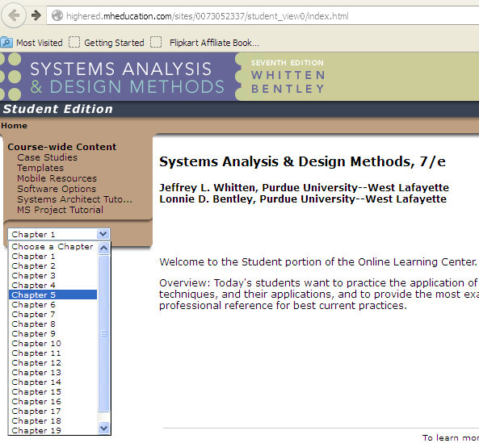Viewport: 479px width, 443px height.
Task: Select Chapter 18 in the dropdown list
Action: 53,420
